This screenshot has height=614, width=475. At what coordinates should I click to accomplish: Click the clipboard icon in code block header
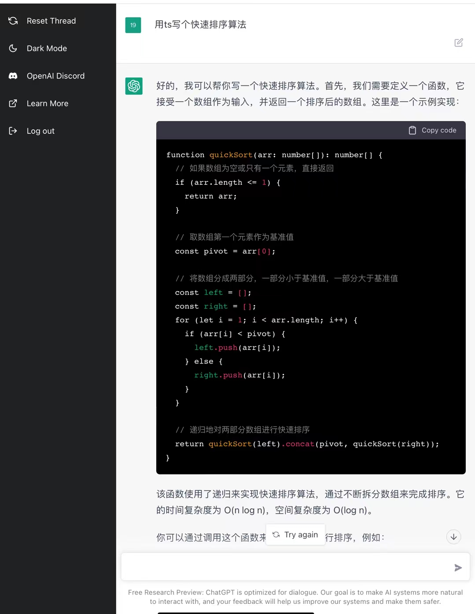(x=412, y=130)
